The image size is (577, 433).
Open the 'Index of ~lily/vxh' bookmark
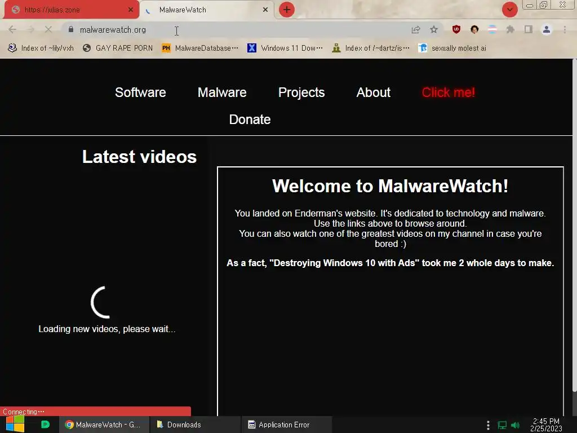(41, 48)
